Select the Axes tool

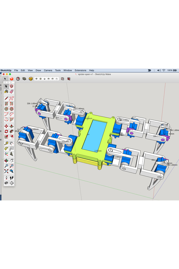[6, 154]
